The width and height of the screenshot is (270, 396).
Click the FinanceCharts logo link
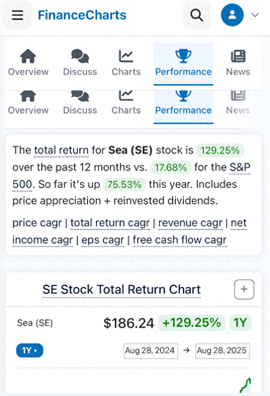coord(82,15)
